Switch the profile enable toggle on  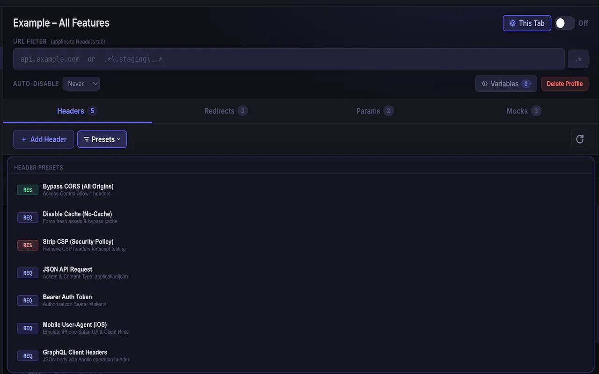pyautogui.click(x=565, y=23)
